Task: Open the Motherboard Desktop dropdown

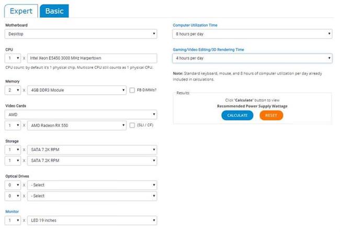Action: click(81, 34)
